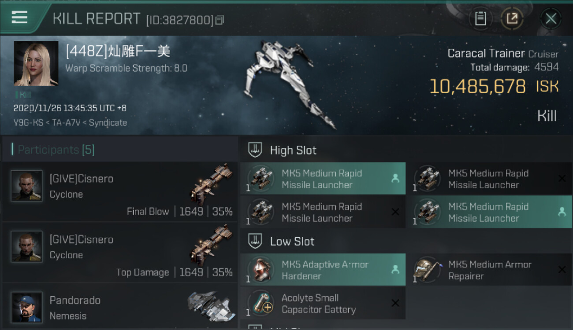Open the hamburger main menu
Image resolution: width=573 pixels, height=330 pixels.
tap(20, 18)
